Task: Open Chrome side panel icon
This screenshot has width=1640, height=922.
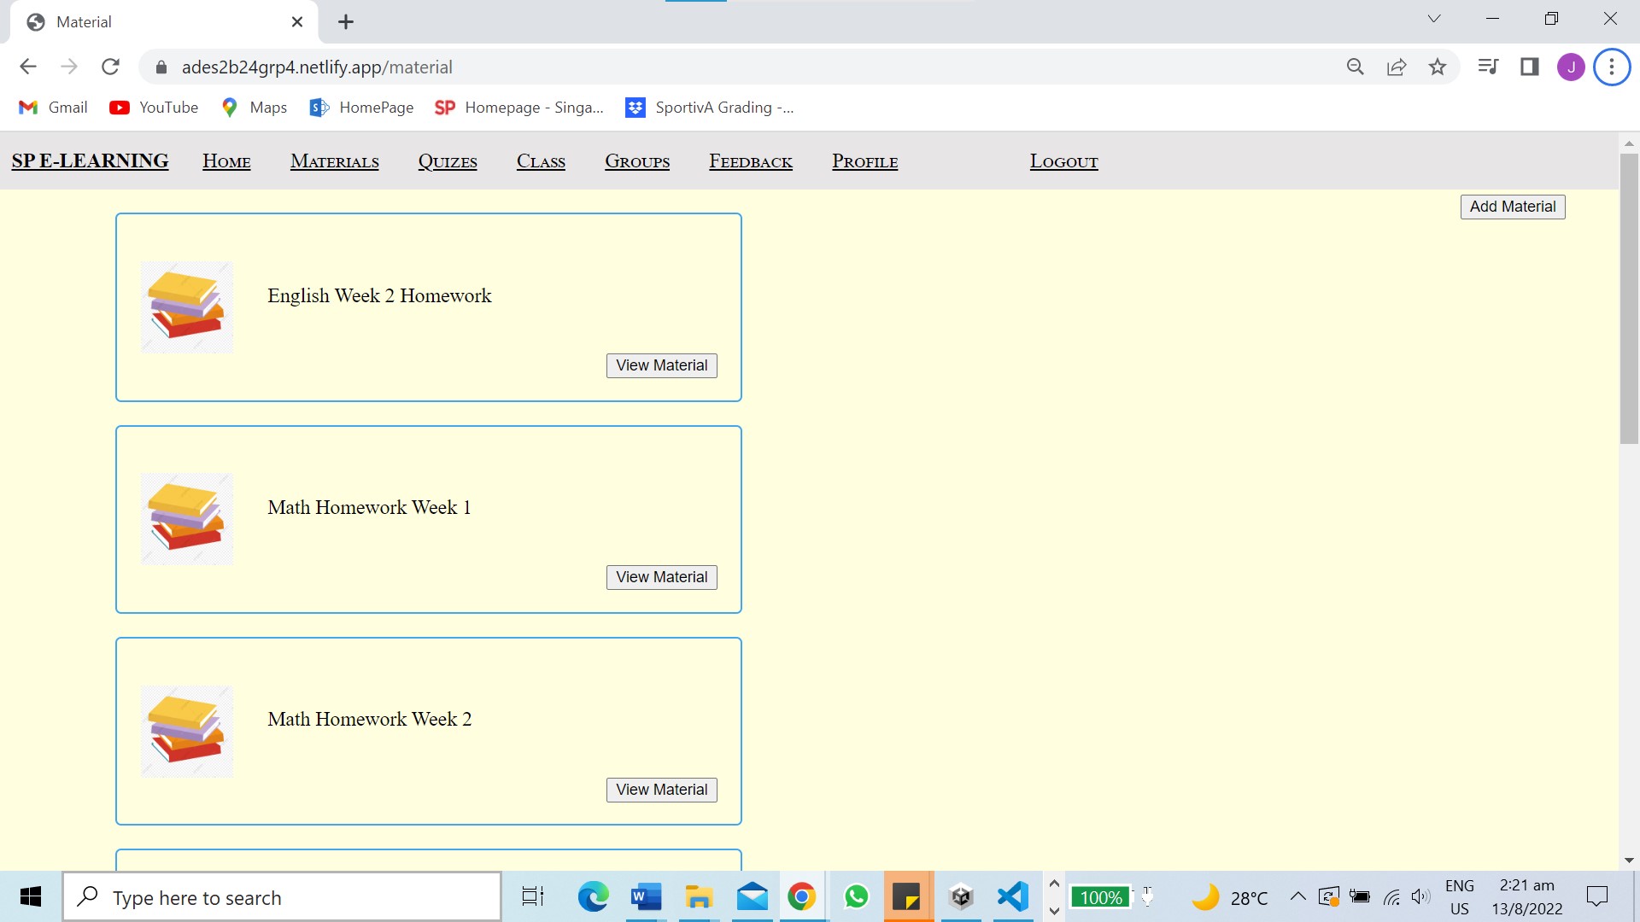Action: coord(1530,67)
